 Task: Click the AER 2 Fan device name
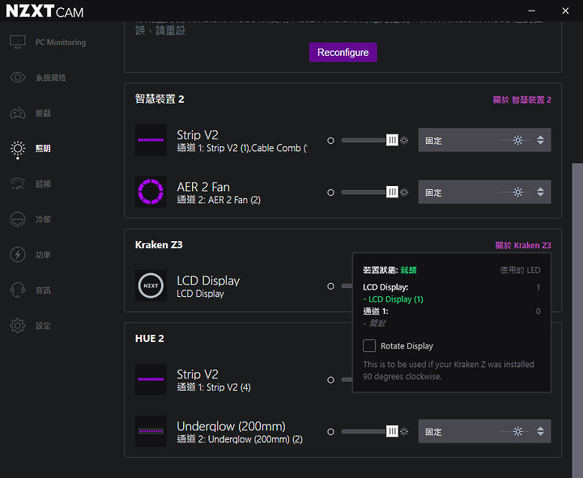(x=203, y=187)
